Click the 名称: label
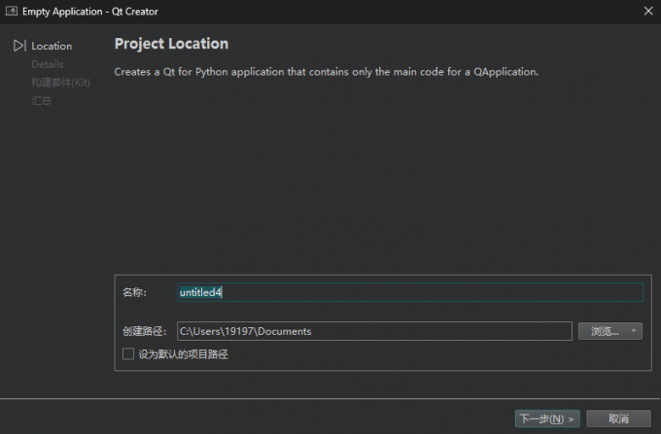 click(134, 292)
